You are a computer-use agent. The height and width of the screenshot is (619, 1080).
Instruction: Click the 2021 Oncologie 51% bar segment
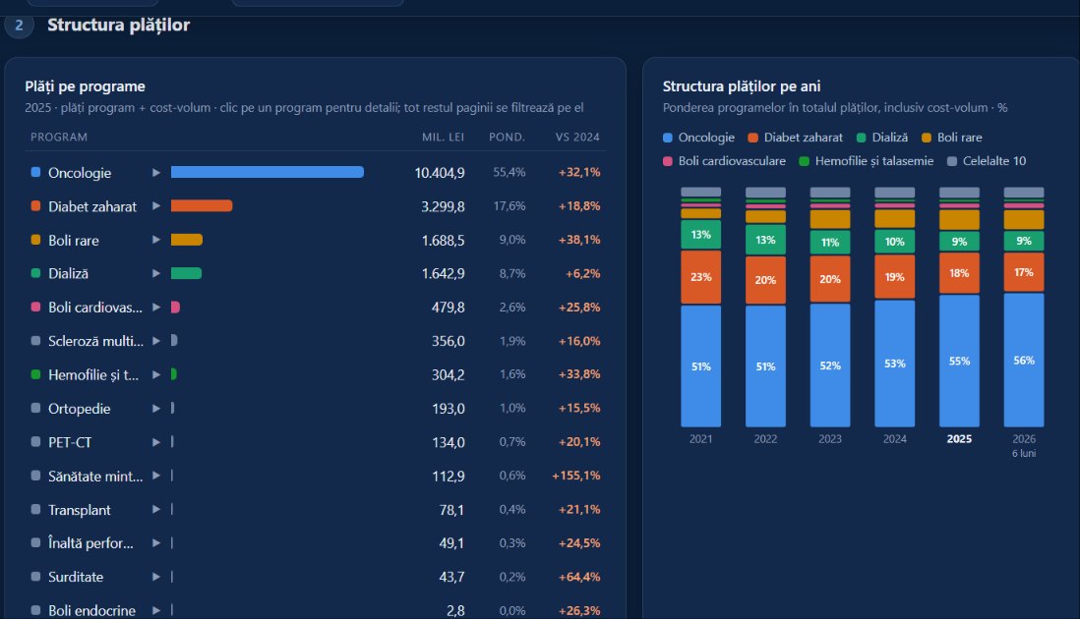[701, 366]
